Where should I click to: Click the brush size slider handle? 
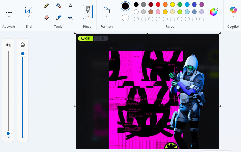click(x=8, y=134)
